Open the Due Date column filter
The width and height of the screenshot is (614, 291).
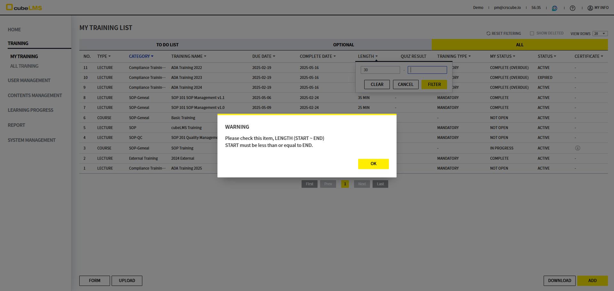(x=274, y=56)
